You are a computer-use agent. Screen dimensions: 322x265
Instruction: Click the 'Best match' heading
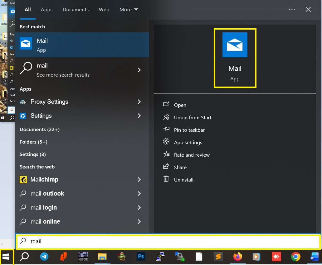point(32,27)
